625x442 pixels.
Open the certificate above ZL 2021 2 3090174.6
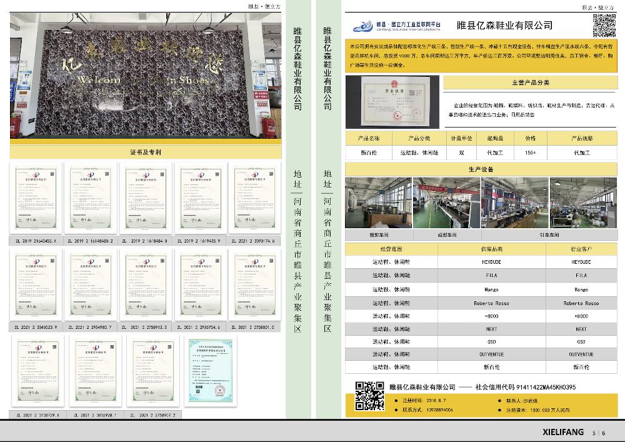(x=255, y=198)
